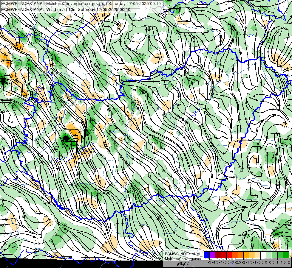292x268 pixels.
Task: Select the white legend swatch
Action: [263, 255]
